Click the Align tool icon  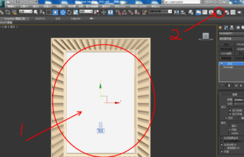[183, 12]
